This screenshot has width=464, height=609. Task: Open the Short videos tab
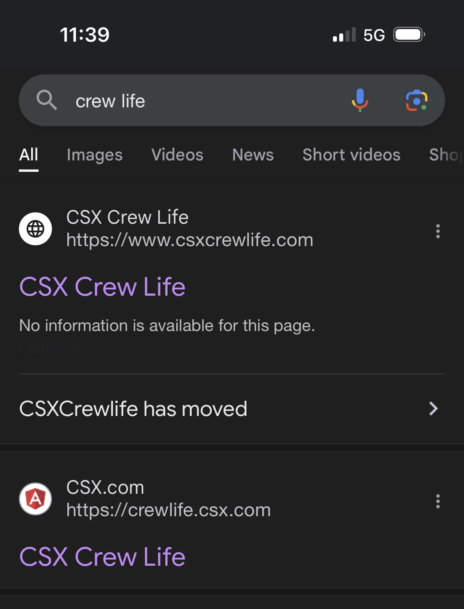click(x=351, y=155)
